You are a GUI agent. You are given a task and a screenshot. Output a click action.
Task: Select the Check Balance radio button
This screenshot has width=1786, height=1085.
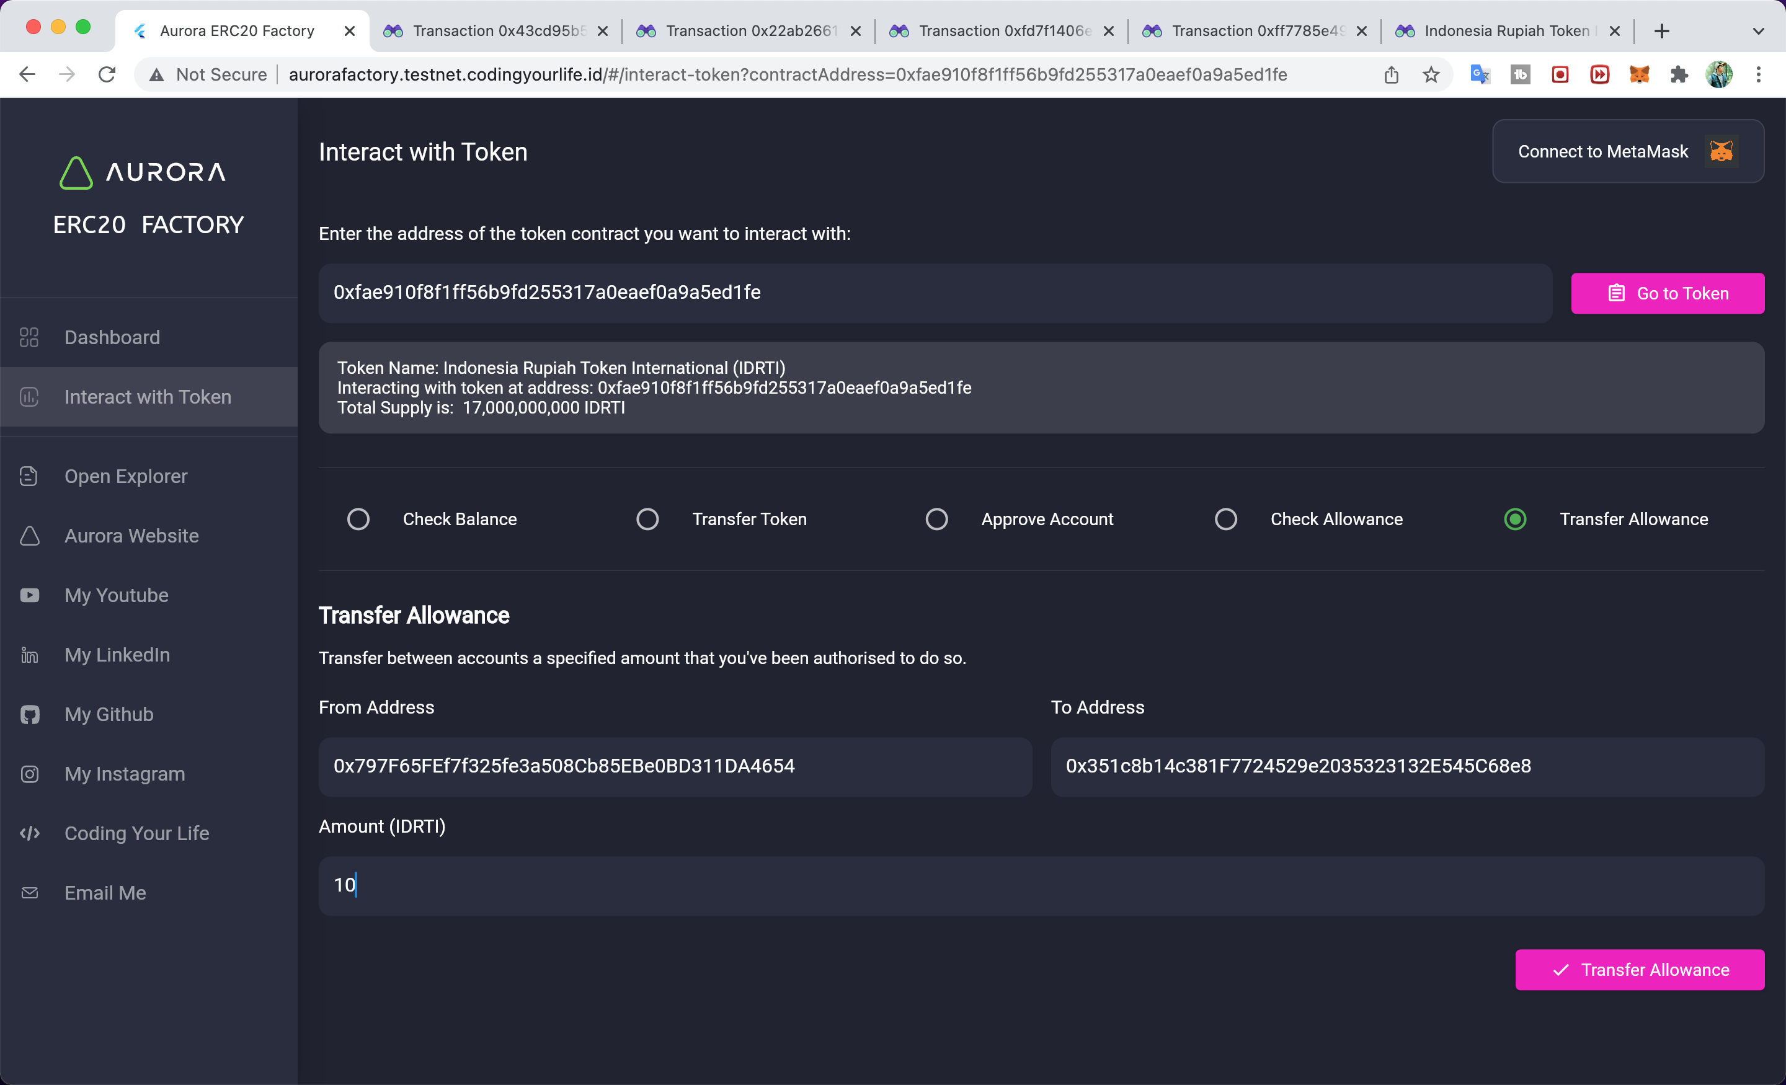tap(358, 519)
